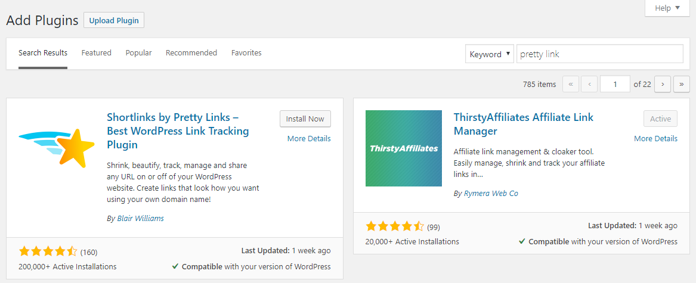Click the current page number field
Image resolution: width=696 pixels, height=283 pixels.
point(615,85)
